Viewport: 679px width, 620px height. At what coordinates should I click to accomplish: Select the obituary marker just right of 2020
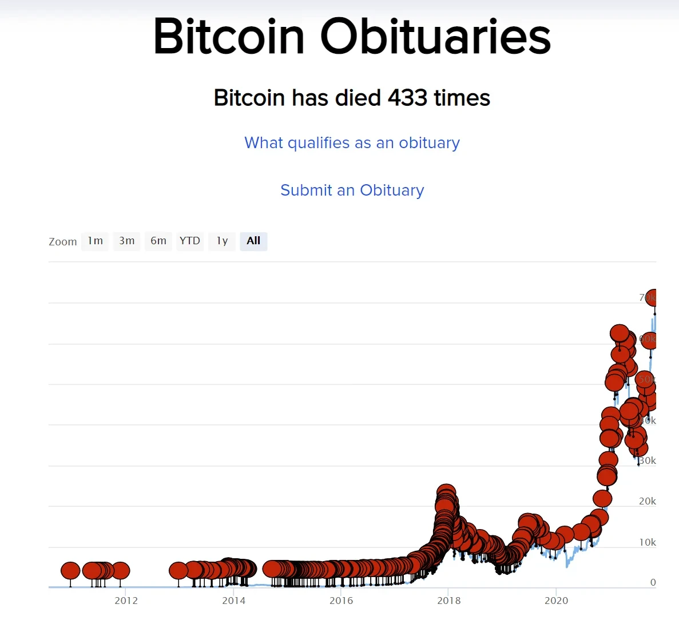pyautogui.click(x=565, y=535)
